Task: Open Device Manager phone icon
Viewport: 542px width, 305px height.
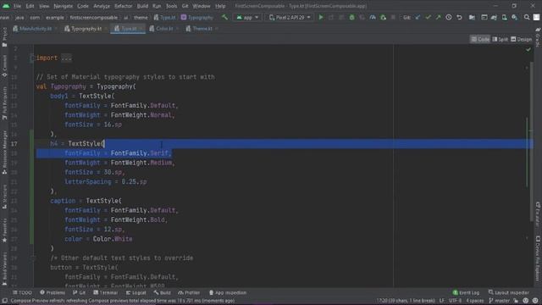Action: (x=505, y=17)
